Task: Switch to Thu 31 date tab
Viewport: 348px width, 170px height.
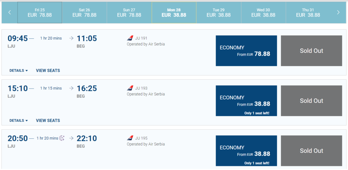Action: (308, 12)
